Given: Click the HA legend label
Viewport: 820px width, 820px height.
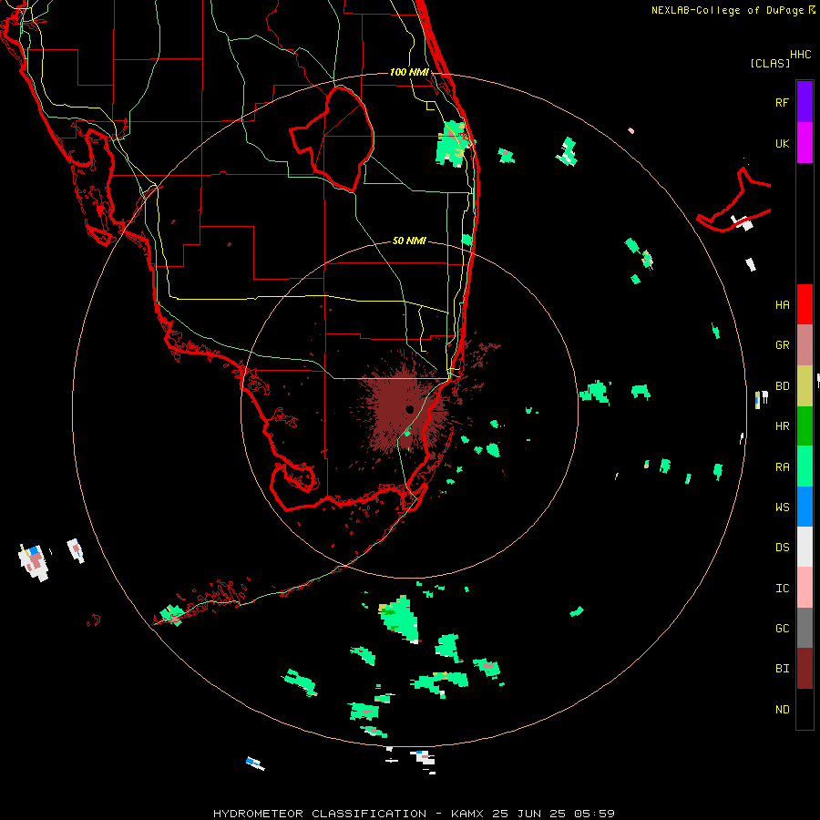Looking at the screenshot, I should (782, 305).
